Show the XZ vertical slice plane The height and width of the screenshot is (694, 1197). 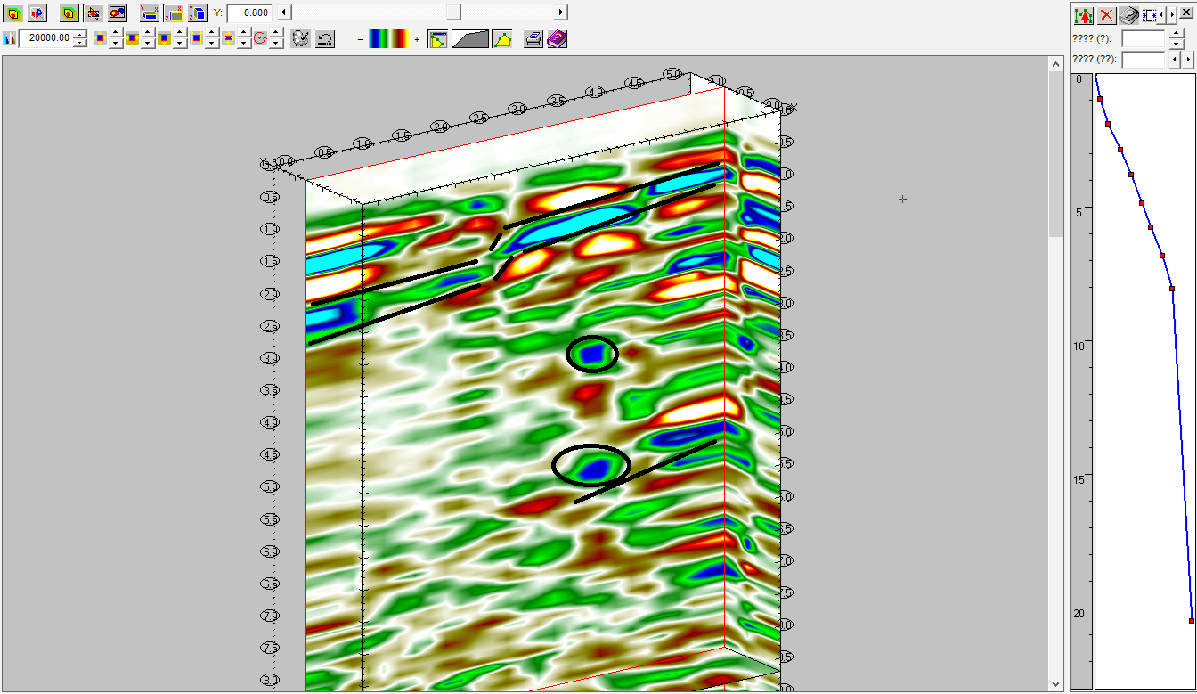click(174, 13)
